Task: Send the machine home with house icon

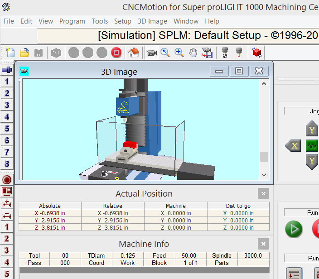Action: (x=134, y=53)
